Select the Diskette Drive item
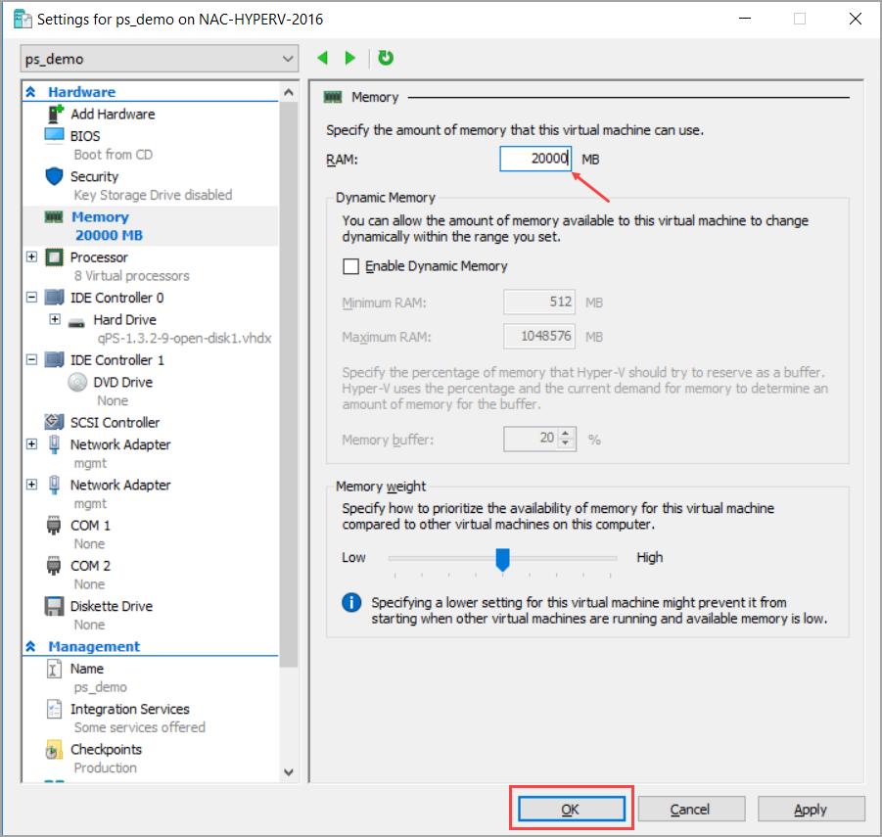The height and width of the screenshot is (837, 882). (x=112, y=606)
